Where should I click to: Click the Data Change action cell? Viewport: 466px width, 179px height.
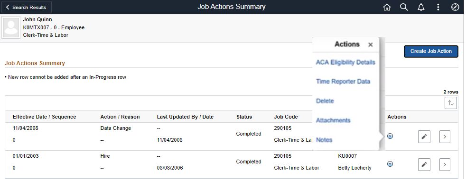[116, 128]
